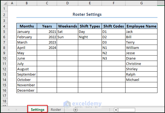
Task: Add a new sheet with plus button
Action: click(76, 110)
